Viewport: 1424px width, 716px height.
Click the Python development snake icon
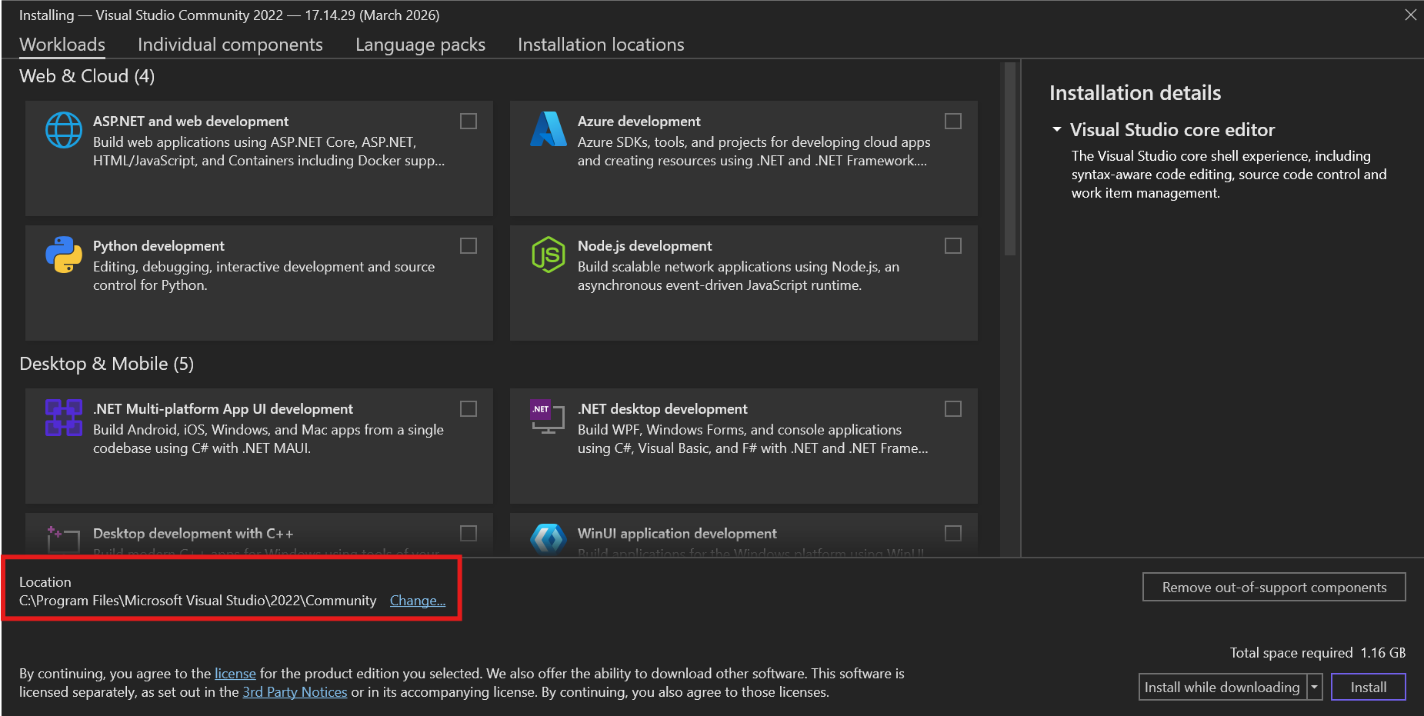(64, 255)
